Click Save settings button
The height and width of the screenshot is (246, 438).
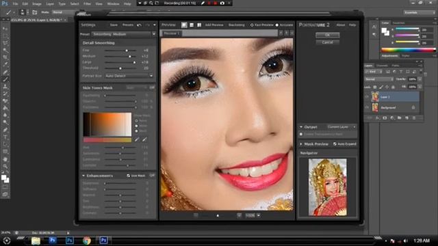114,25
